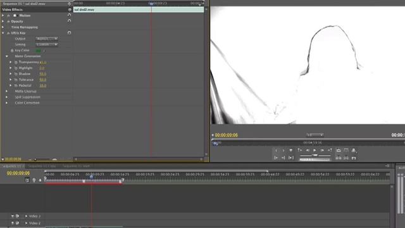Toggle the Opacity effect on or off
405x228 pixels.
(8, 22)
